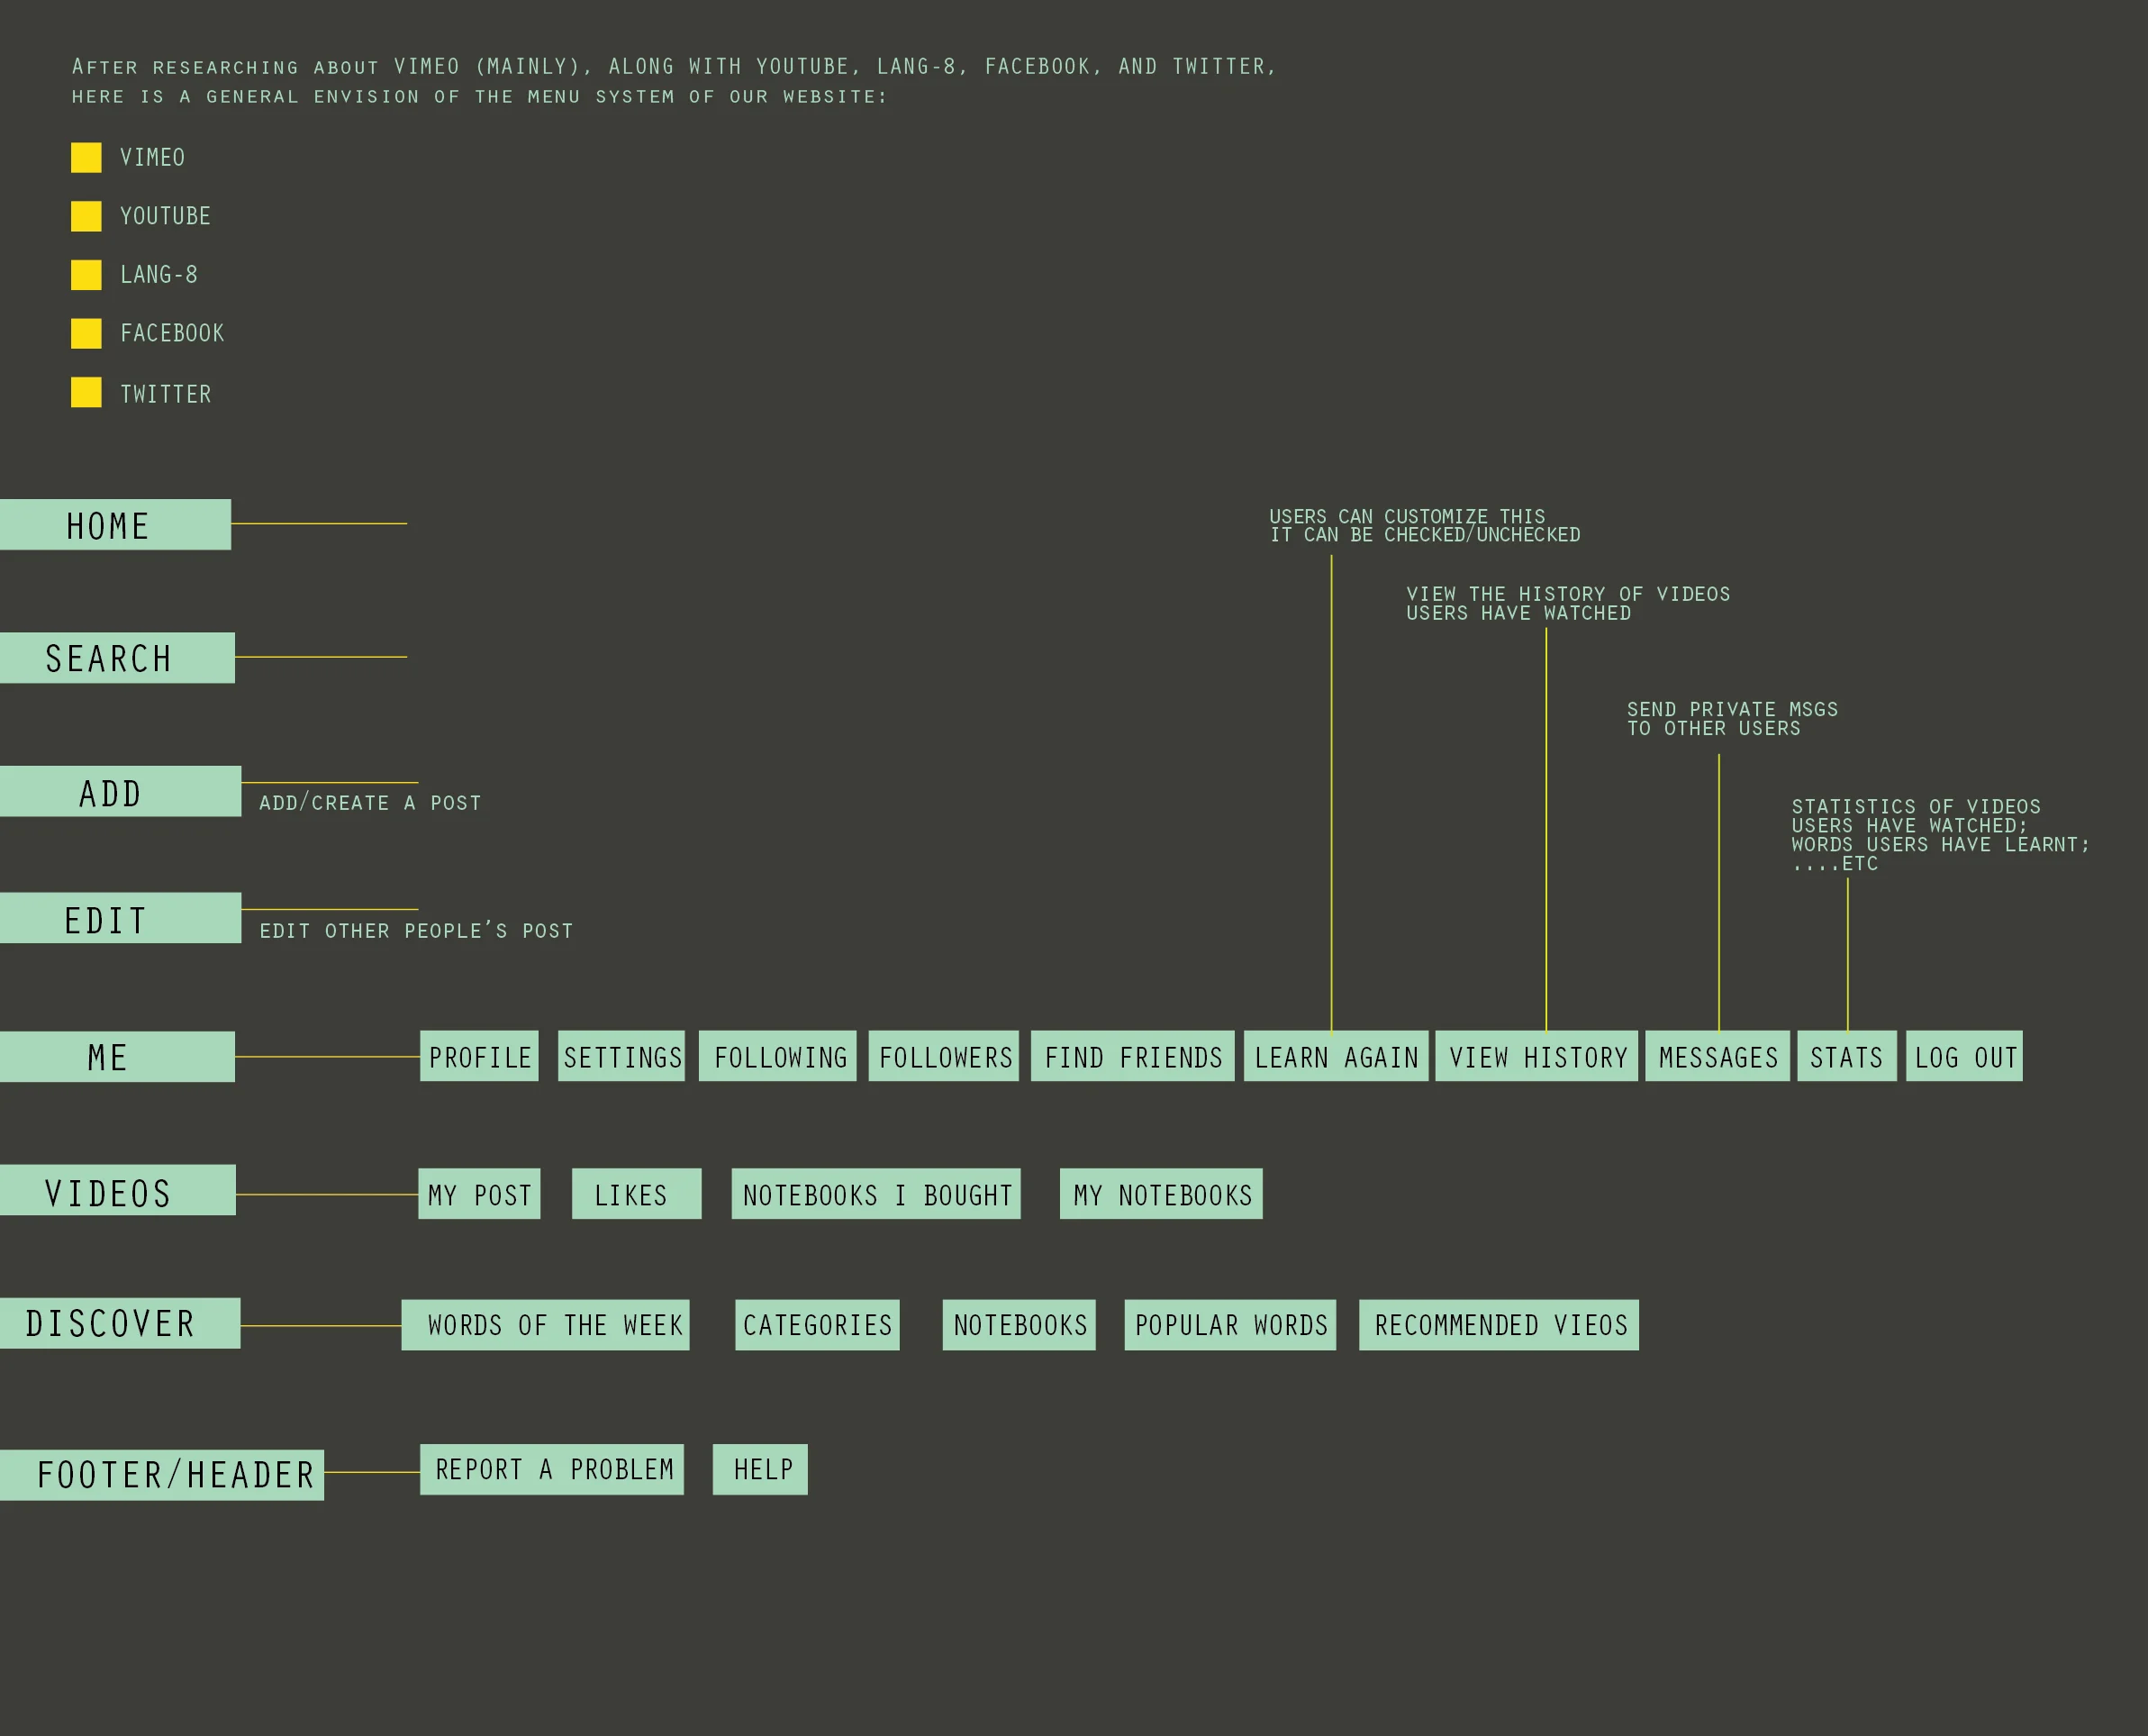Open the DISCOVER menu box
The image size is (2148, 1736).
pyautogui.click(x=120, y=1323)
